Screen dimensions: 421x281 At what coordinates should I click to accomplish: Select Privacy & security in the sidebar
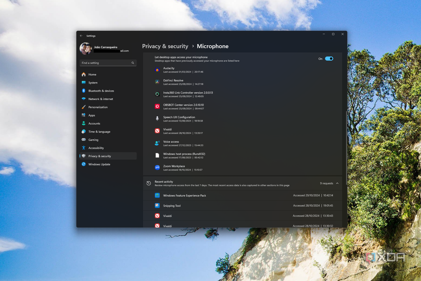click(x=100, y=156)
